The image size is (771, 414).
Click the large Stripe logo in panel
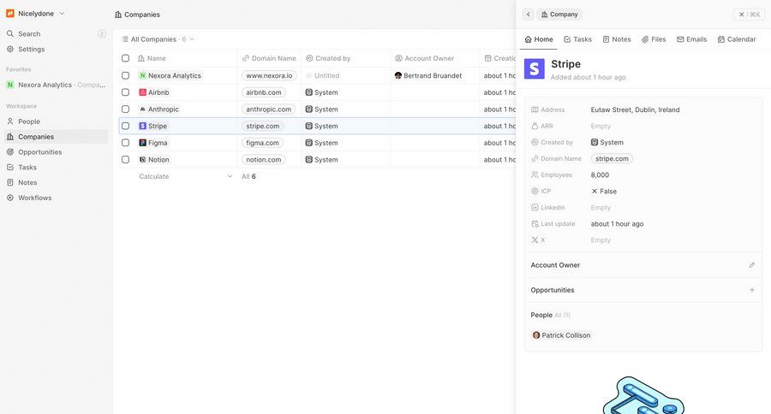pyautogui.click(x=534, y=68)
